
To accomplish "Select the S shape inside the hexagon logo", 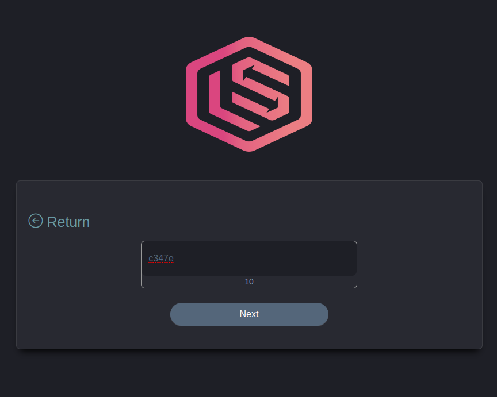I will click(x=261, y=89).
